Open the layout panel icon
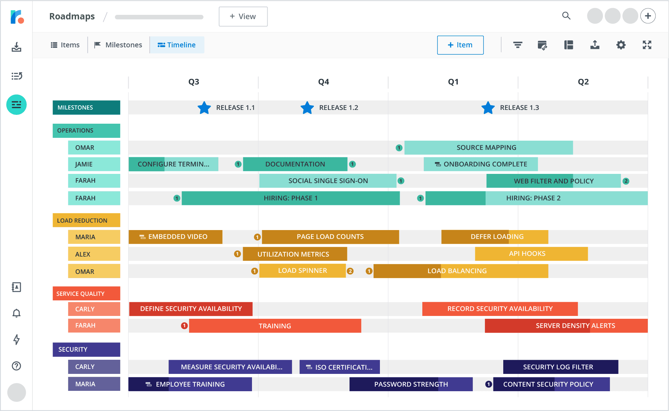 click(569, 45)
